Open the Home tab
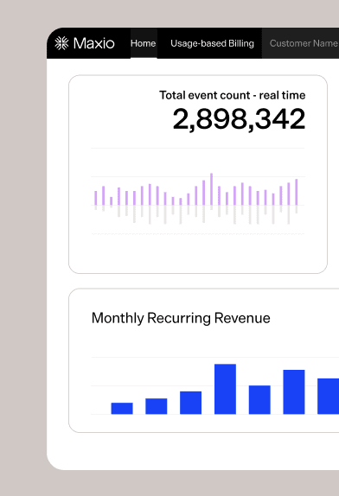 (143, 43)
